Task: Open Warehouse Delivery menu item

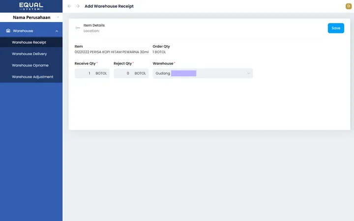Action: 31,54
